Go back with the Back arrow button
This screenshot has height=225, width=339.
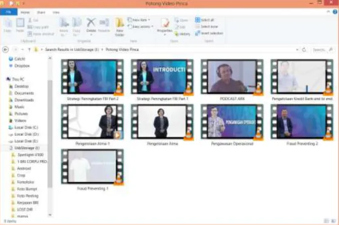point(5,50)
